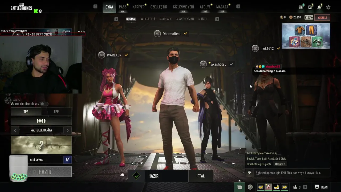Switch to next map with right arrow
Viewport: 341px width, 192px height.
pyautogui.click(x=67, y=130)
